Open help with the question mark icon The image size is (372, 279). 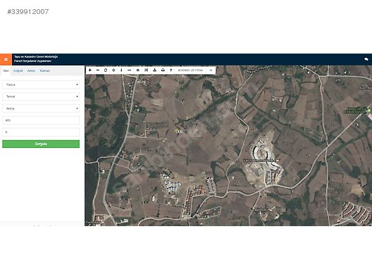pyautogui.click(x=170, y=70)
